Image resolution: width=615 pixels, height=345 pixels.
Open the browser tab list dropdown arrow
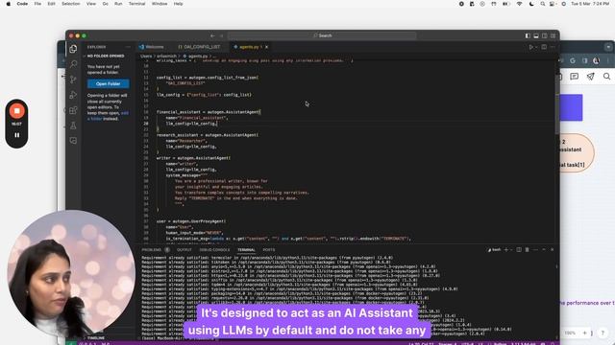pyautogui.click(x=608, y=47)
